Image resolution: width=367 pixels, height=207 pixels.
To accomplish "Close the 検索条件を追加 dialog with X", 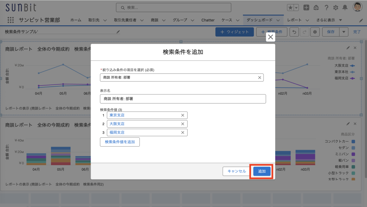I will [270, 37].
